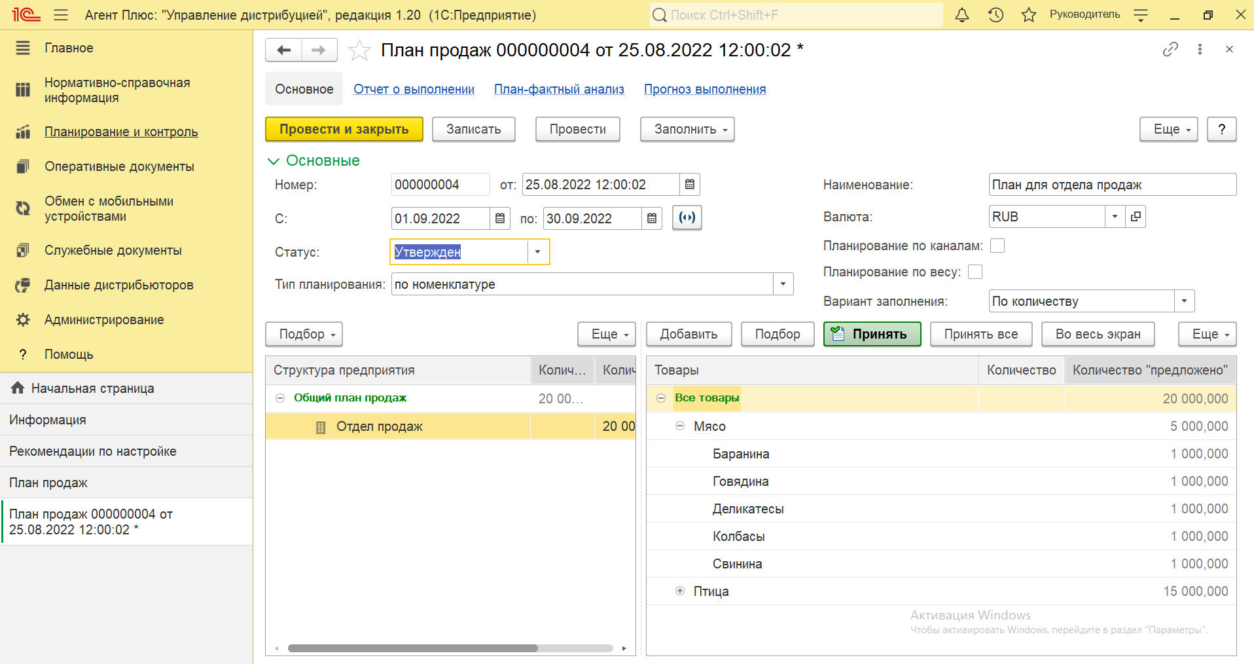Open the history clock icon
Image resolution: width=1254 pixels, height=664 pixels.
coord(995,15)
